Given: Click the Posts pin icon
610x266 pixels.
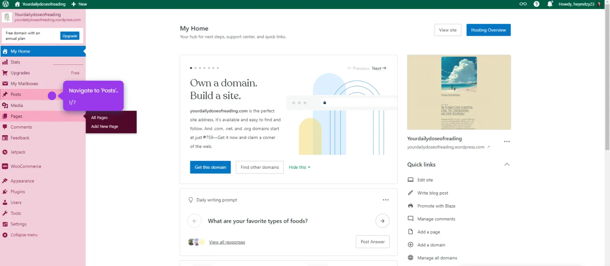Looking at the screenshot, I should pyautogui.click(x=5, y=95).
